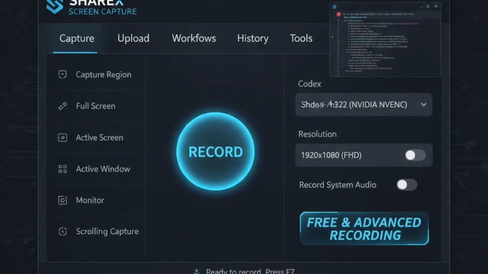
Task: Choose Active Screen capture option
Action: (96, 138)
